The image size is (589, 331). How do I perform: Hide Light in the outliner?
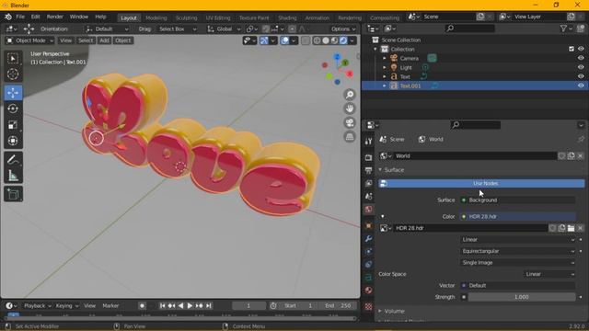tap(581, 67)
